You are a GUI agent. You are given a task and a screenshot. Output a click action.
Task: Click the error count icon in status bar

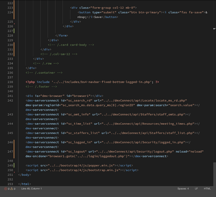tap(6, 189)
